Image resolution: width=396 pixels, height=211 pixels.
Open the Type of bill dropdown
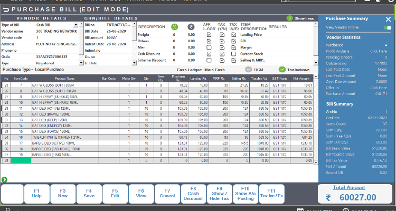point(76,25)
